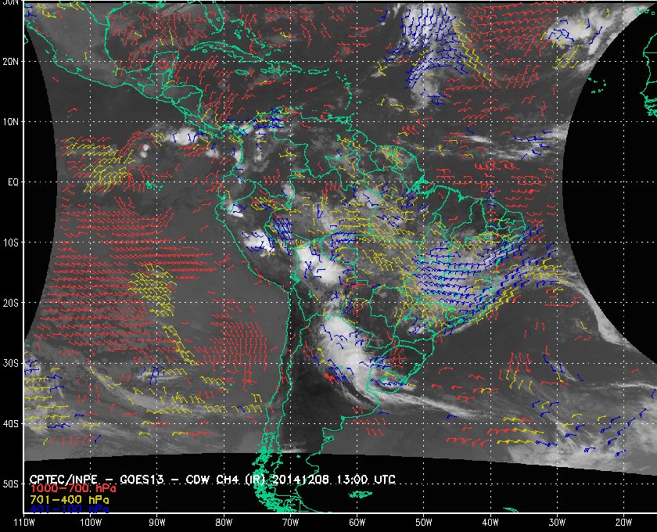This screenshot has width=657, height=532.
Task: Click the 30S latitude axis label
Action: tap(10, 364)
